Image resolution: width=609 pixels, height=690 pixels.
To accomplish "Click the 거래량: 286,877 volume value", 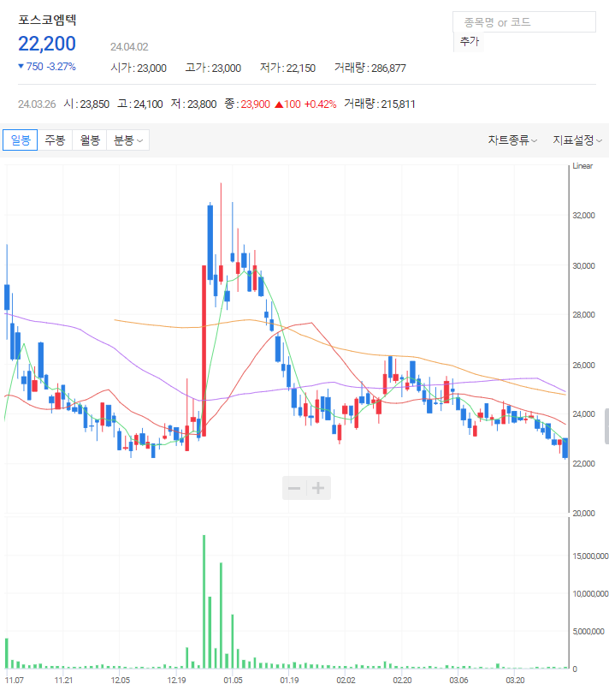I will [x=370, y=68].
